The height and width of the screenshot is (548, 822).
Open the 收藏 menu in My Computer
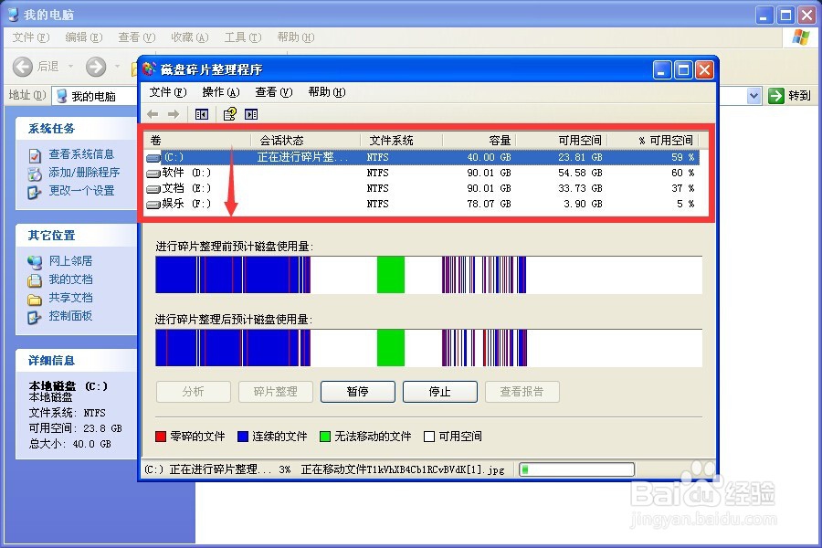coord(188,37)
